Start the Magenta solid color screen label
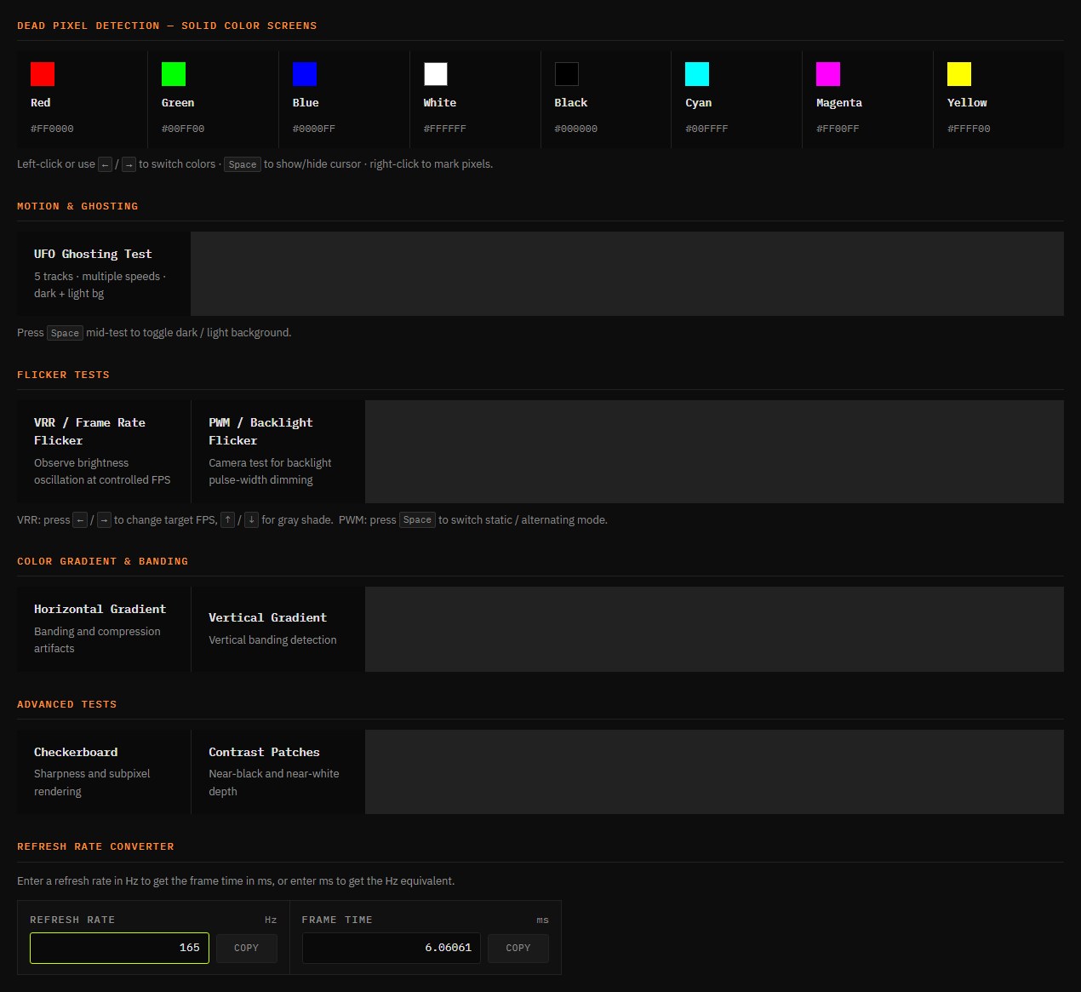Screen dimensions: 1081x992 tap(839, 103)
